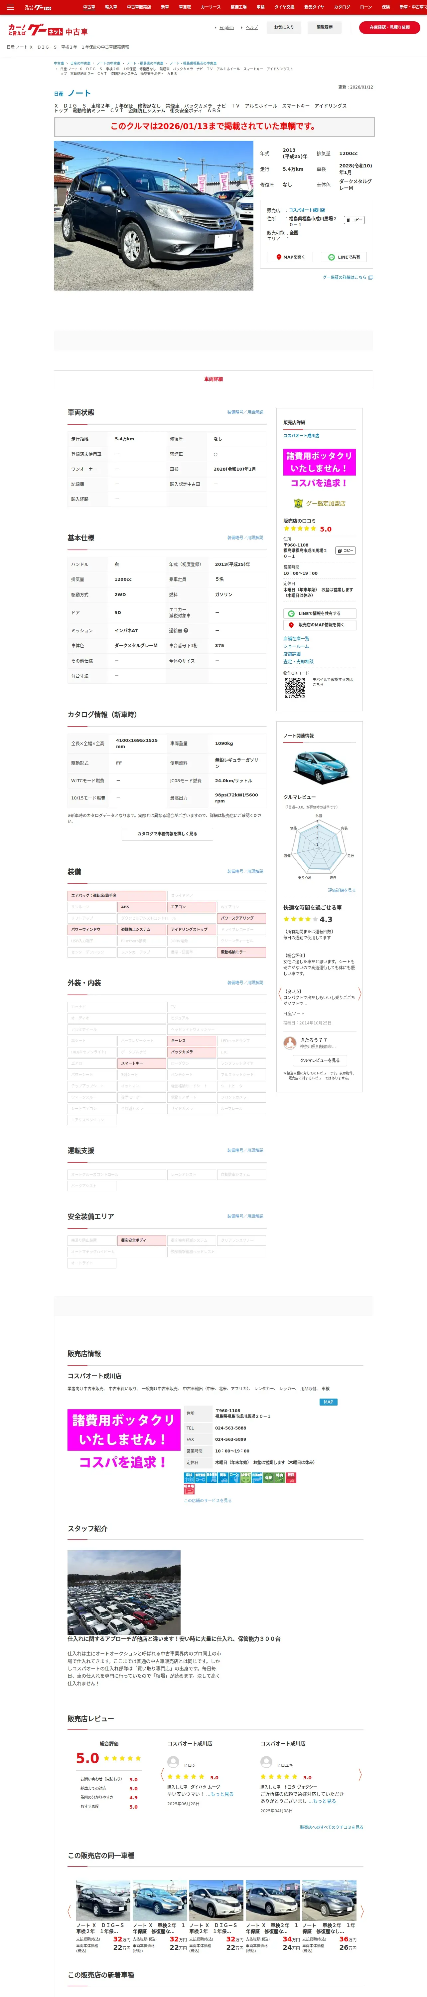Screen dimensions: 427x1997
Task: Open 設備略号／用語解説 link in 装備 section
Action: 245,871
